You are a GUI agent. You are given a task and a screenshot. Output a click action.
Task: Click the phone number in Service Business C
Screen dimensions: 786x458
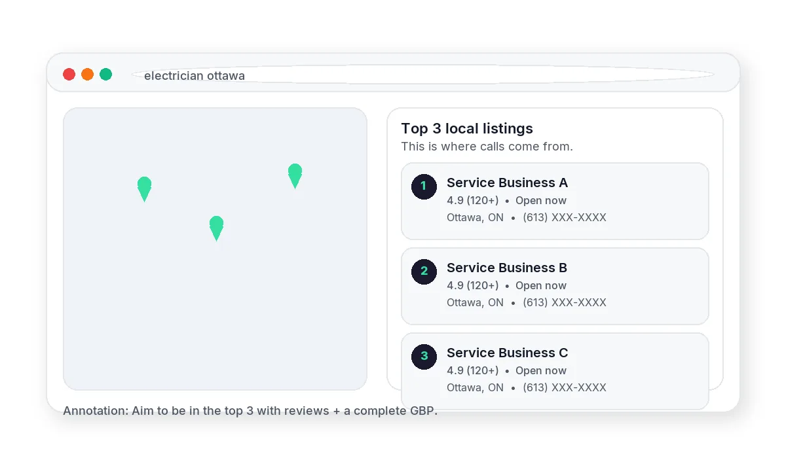(565, 387)
